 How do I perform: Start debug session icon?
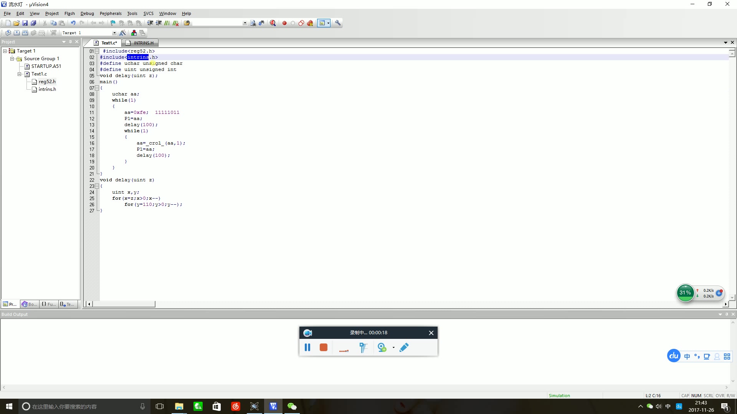[x=273, y=23]
